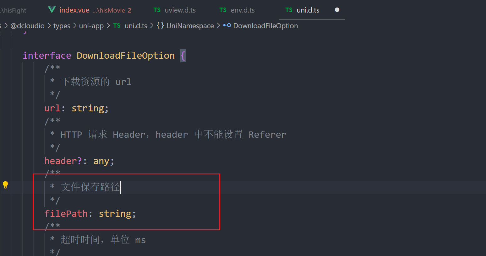486x256 pixels.
Task: Click the {} symbol icon before UniNamespace
Action: [160, 25]
